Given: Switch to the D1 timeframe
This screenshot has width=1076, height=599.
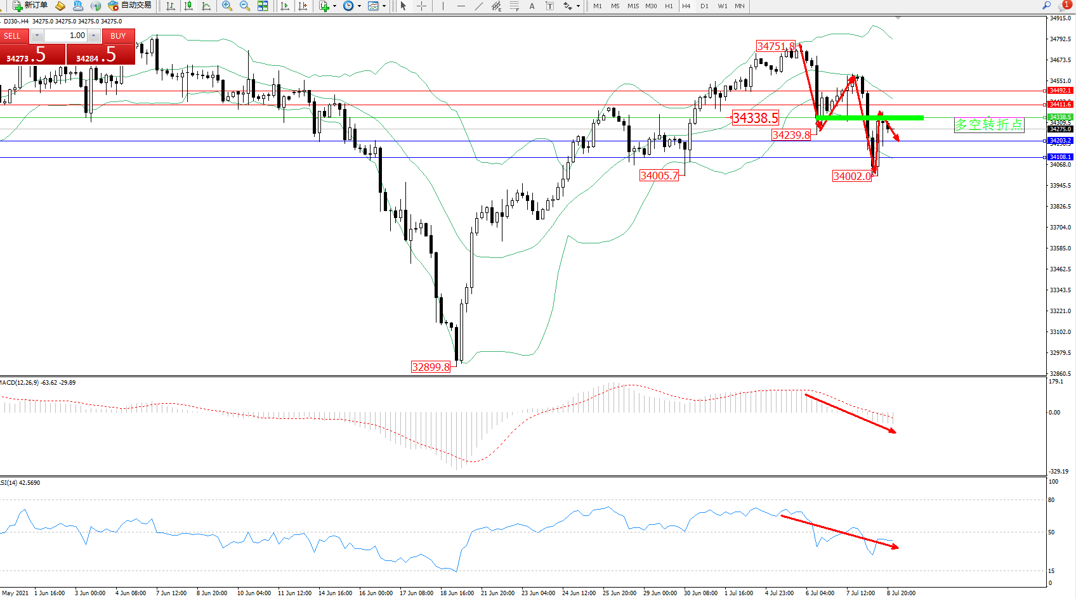Looking at the screenshot, I should [704, 6].
